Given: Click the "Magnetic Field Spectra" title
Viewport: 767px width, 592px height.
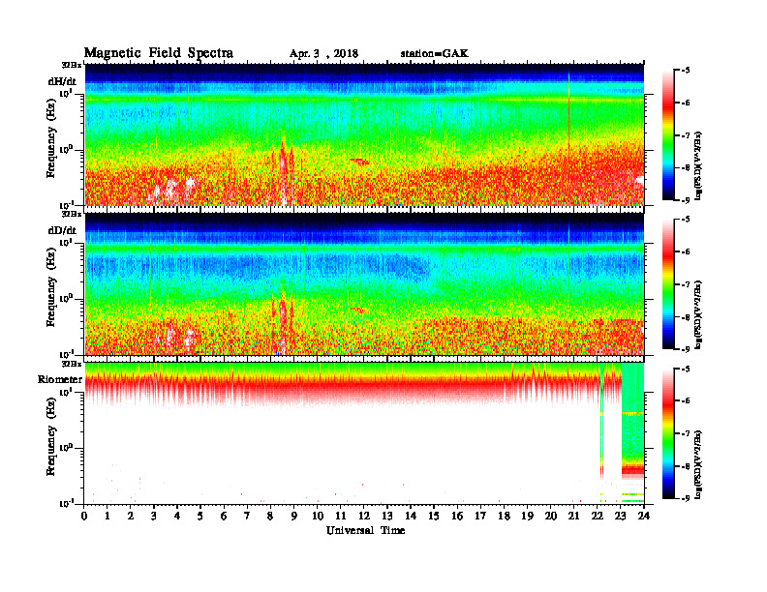Looking at the screenshot, I should point(159,53).
